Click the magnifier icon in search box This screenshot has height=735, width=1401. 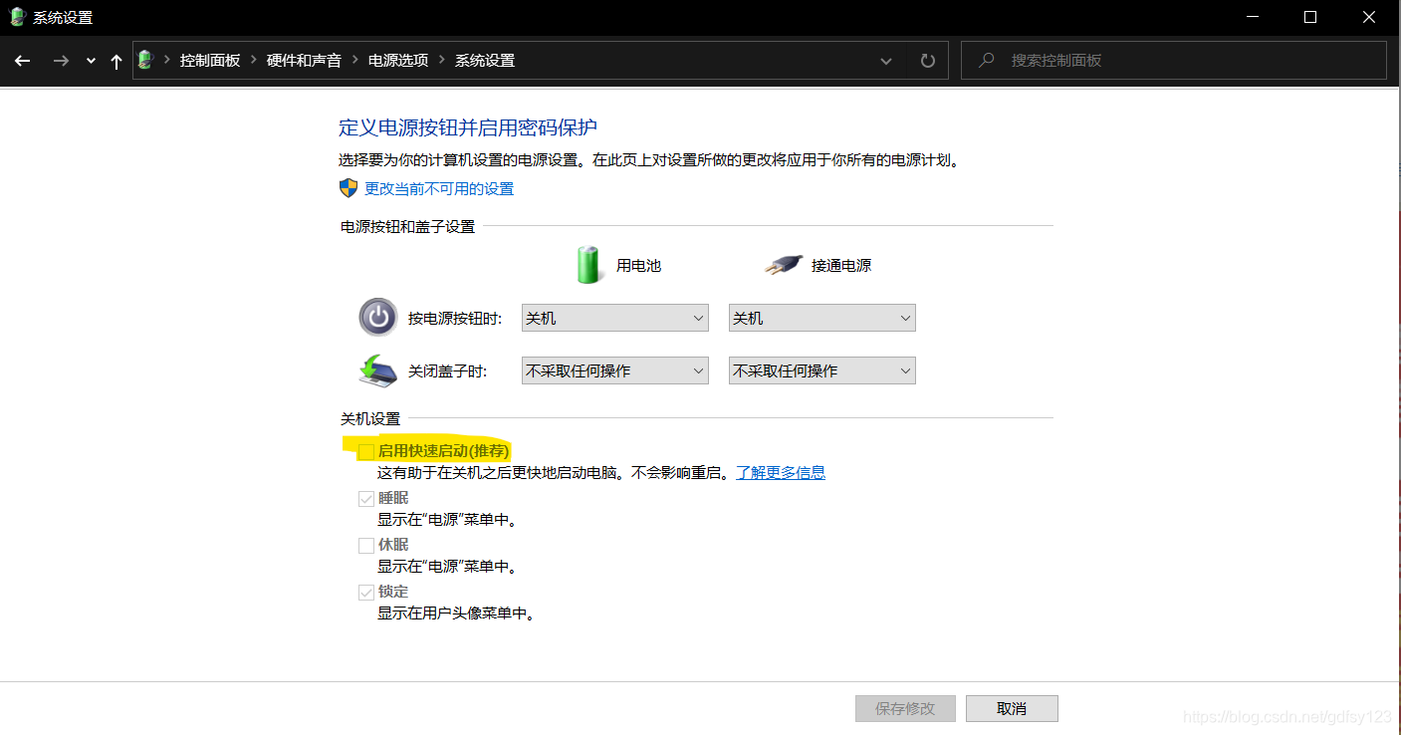987,61
